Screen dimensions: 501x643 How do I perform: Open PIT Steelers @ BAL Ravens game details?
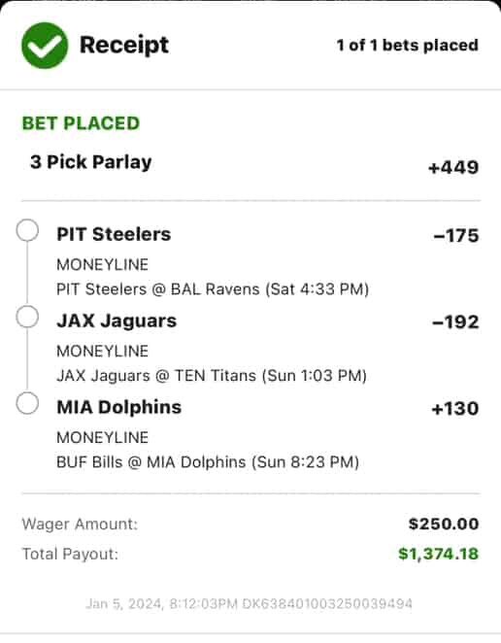(213, 289)
